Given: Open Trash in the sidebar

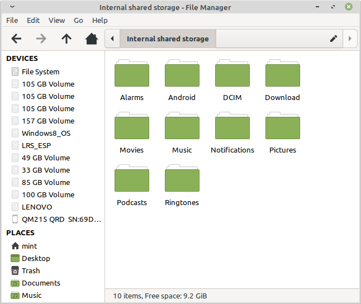Looking at the screenshot, I should click(53, 270).
